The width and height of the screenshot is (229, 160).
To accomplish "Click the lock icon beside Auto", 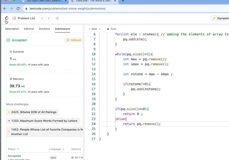I will [x=108, y=29].
